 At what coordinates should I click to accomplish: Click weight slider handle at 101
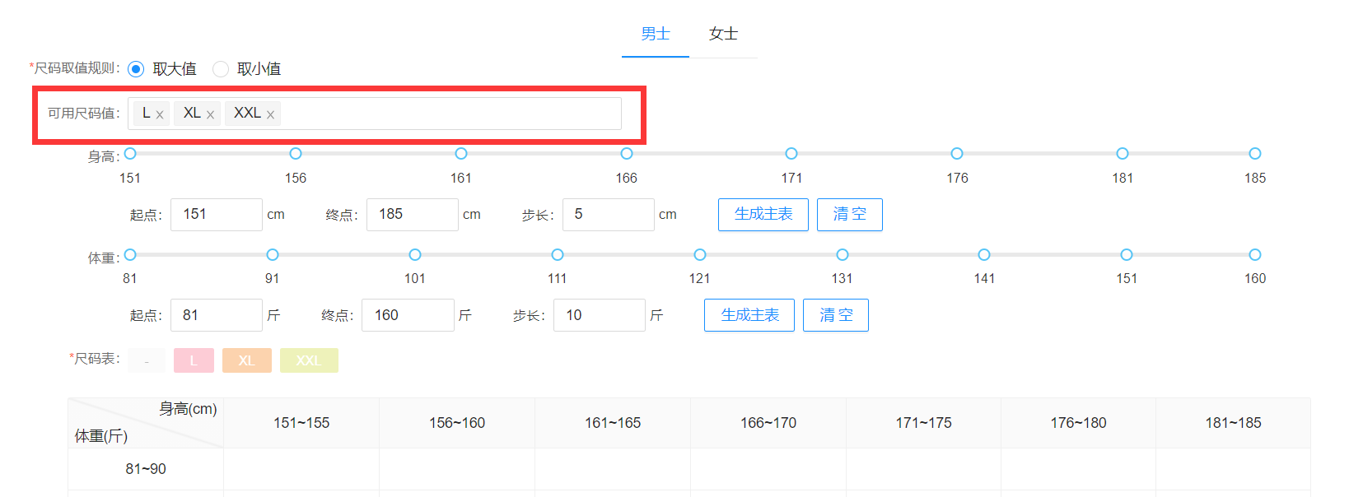(415, 255)
